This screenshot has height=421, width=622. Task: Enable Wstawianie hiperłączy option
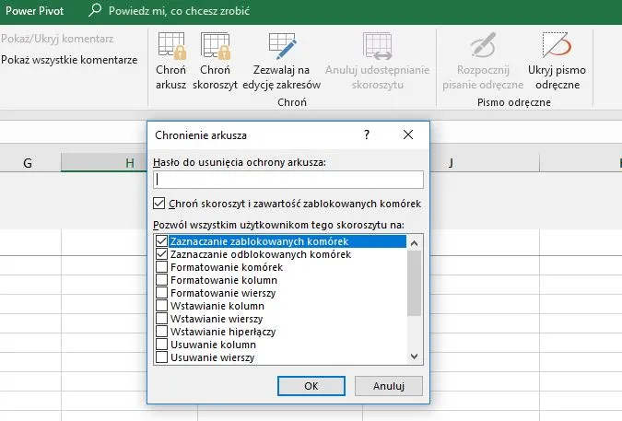click(162, 331)
